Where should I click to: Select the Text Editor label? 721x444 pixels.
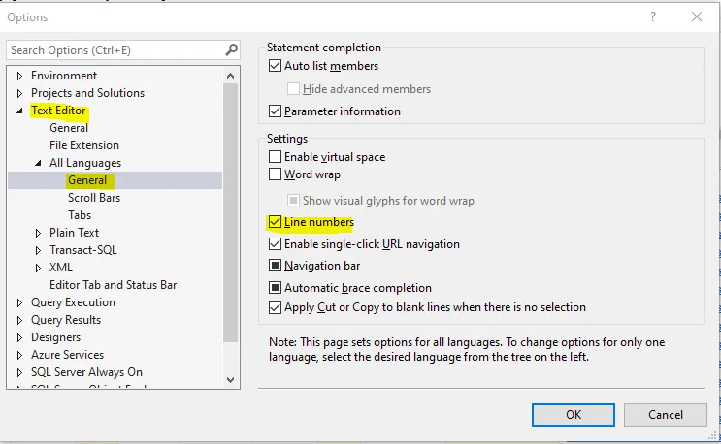click(x=58, y=111)
